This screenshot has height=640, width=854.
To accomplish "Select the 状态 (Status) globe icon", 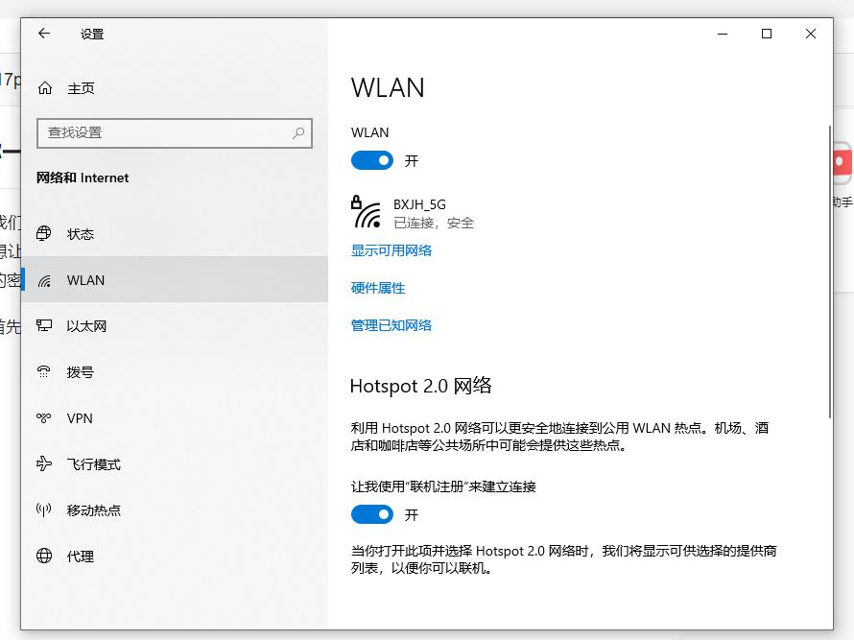I will pyautogui.click(x=44, y=233).
